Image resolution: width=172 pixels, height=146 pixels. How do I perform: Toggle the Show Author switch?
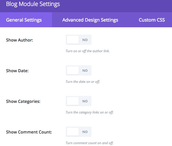coord(79,40)
